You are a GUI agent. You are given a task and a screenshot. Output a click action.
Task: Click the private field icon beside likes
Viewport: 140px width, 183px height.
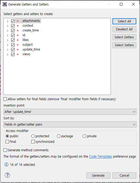click(x=18, y=40)
